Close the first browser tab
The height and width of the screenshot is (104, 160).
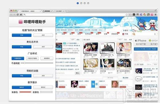pyautogui.click(x=40, y=11)
